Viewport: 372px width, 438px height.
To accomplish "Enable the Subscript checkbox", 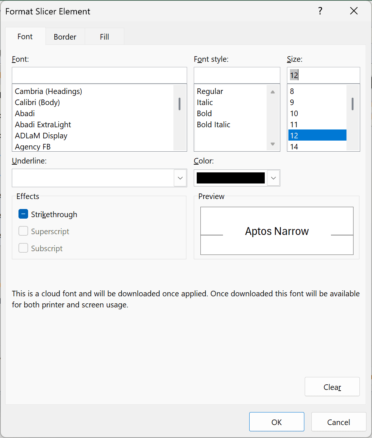I will [x=23, y=248].
